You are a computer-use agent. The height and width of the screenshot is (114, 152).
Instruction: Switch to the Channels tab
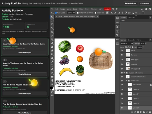[131, 40]
